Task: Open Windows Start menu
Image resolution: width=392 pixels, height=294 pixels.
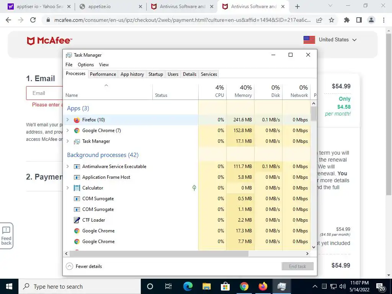Action: (9, 286)
